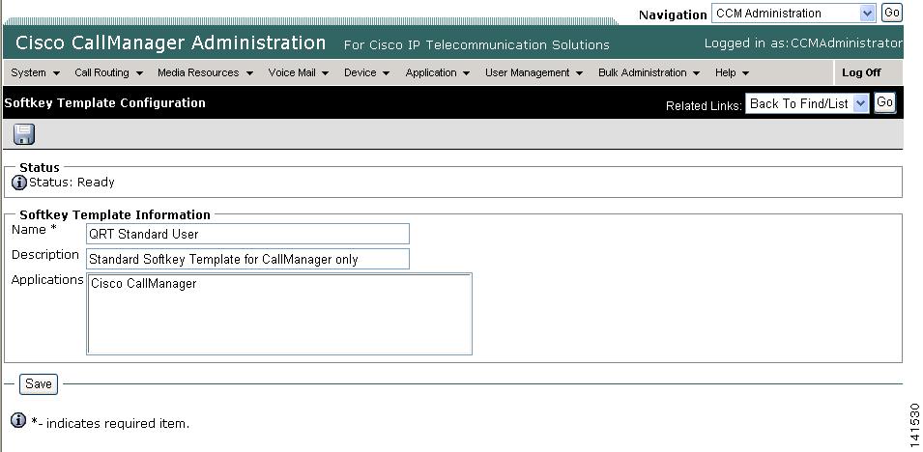The image size is (923, 452).
Task: Open the Bulk Administration menu
Action: [649, 73]
